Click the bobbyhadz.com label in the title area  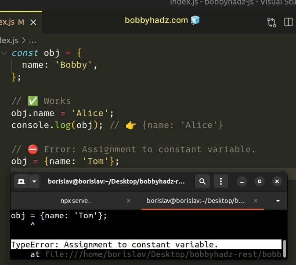(156, 20)
